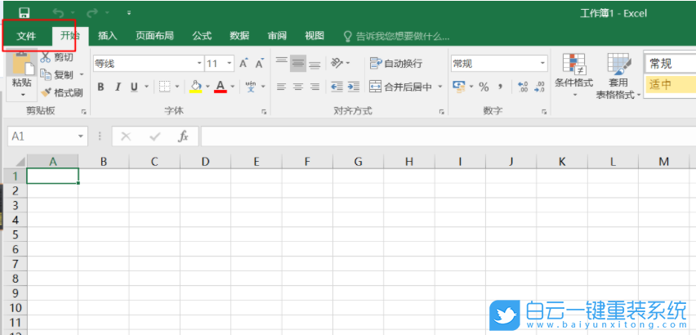Expand the 合并后居中 dropdown arrow
The width and height of the screenshot is (696, 335).
440,87
